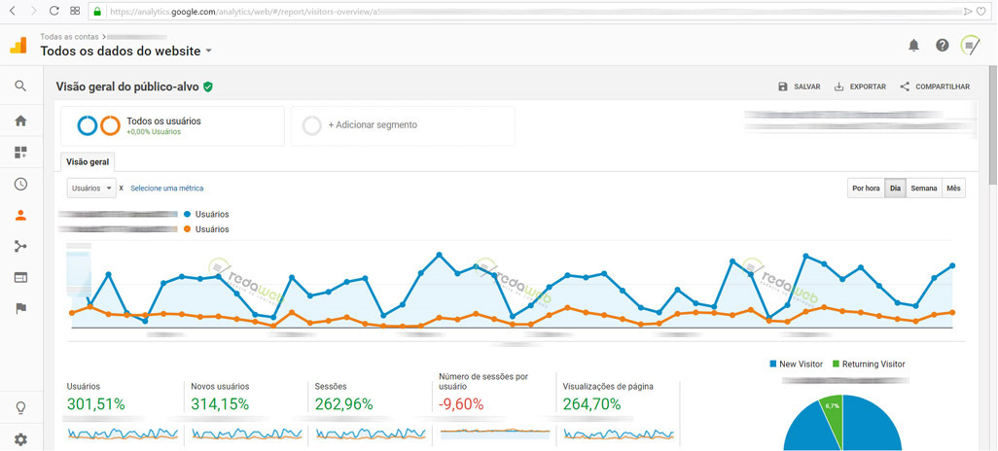Image resolution: width=998 pixels, height=451 pixels.
Task: Click the browser back arrow
Action: 14,11
